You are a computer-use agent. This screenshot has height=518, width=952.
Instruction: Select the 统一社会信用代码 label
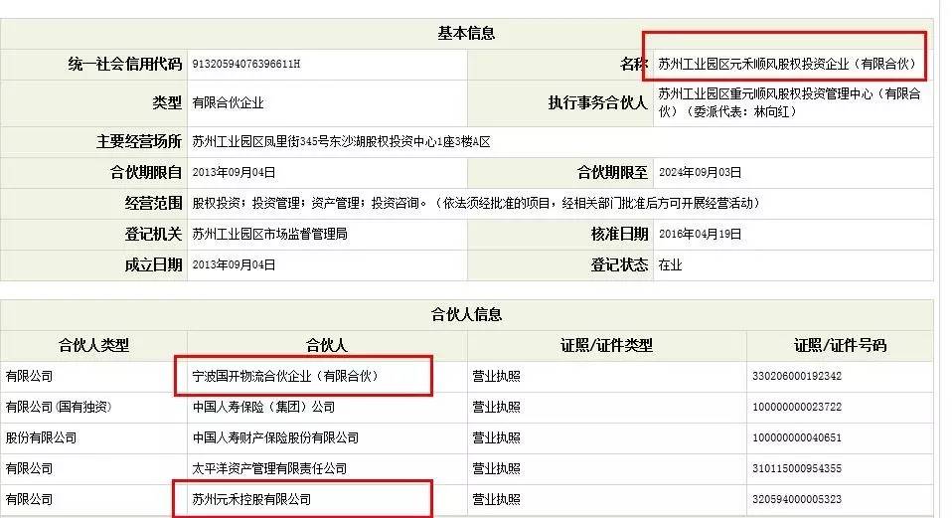tap(125, 64)
